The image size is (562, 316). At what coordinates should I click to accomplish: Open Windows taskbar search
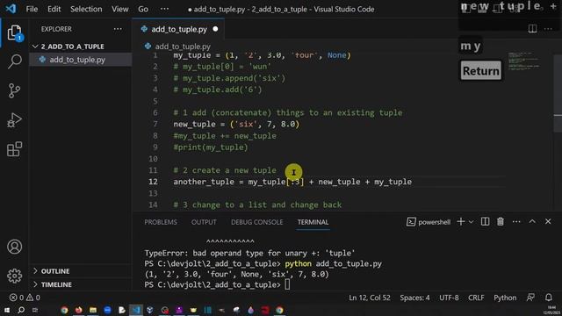tap(21, 310)
